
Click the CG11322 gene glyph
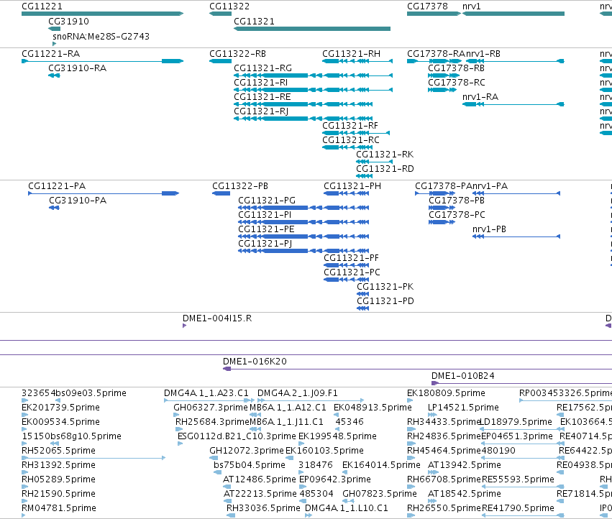[x=221, y=14]
